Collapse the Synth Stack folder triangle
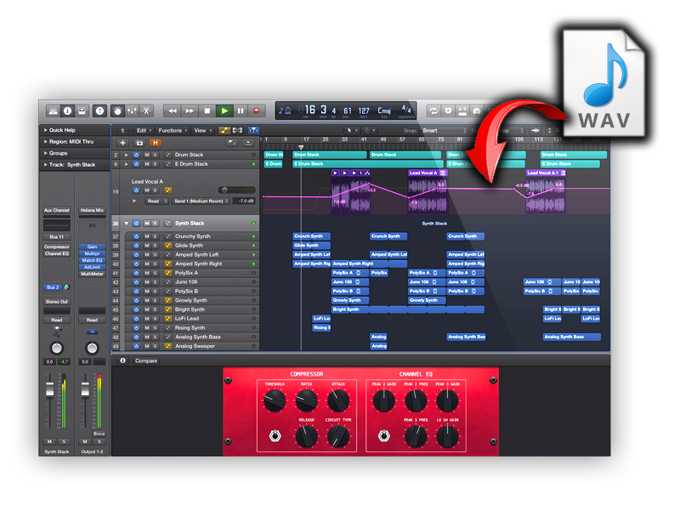 (126, 224)
